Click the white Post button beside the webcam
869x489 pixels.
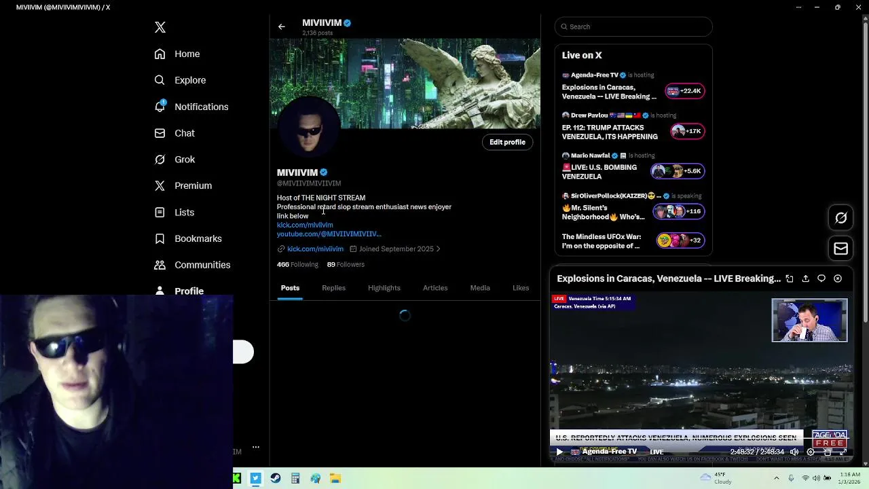click(x=243, y=352)
